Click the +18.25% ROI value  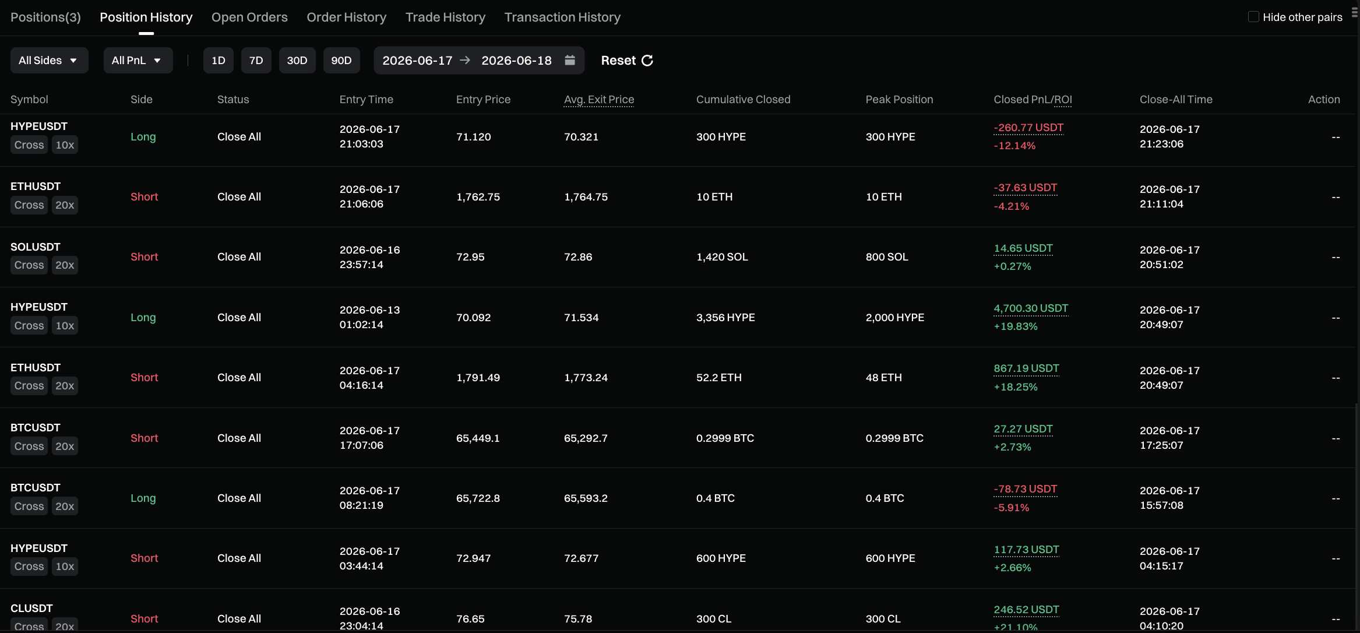pyautogui.click(x=1016, y=387)
